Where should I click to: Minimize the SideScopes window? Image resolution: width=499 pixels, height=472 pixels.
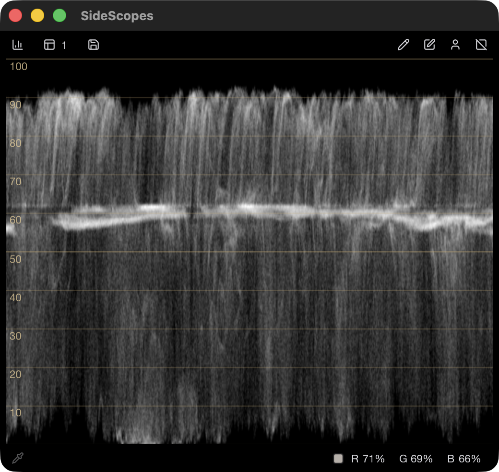click(x=37, y=15)
